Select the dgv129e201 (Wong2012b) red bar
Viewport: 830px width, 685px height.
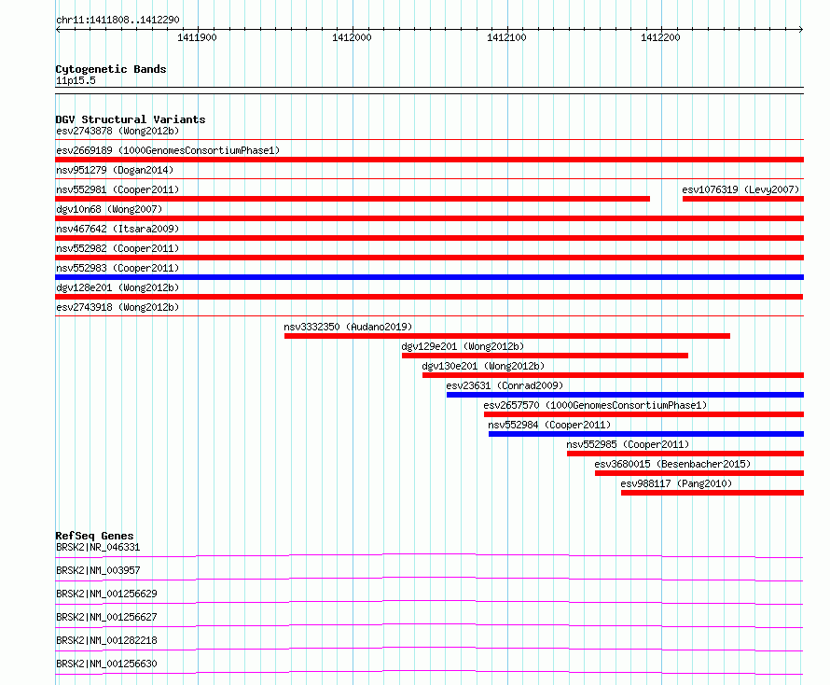point(545,356)
